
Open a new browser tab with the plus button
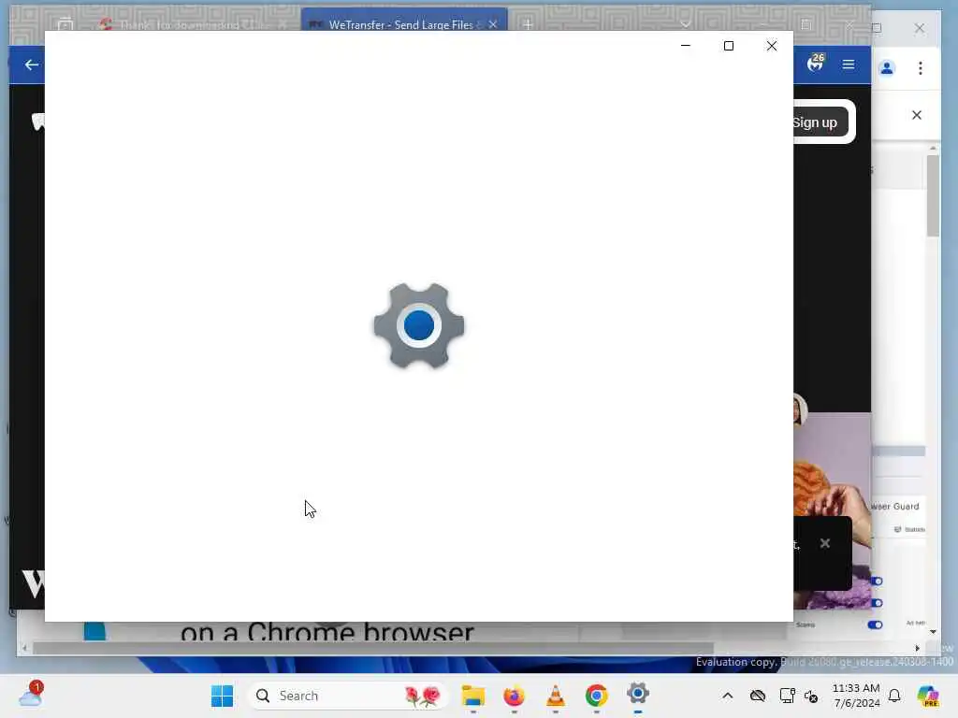point(528,24)
